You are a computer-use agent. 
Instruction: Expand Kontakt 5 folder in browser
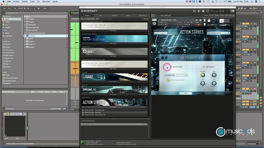[x=25, y=36]
